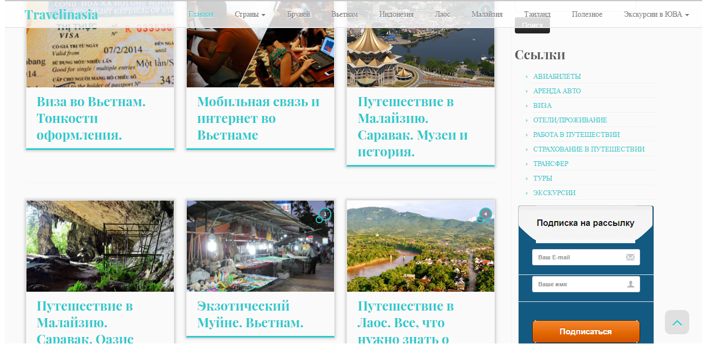This screenshot has height=344, width=707.
Task: Click comment count bubble on Laos photo
Action: click(485, 215)
